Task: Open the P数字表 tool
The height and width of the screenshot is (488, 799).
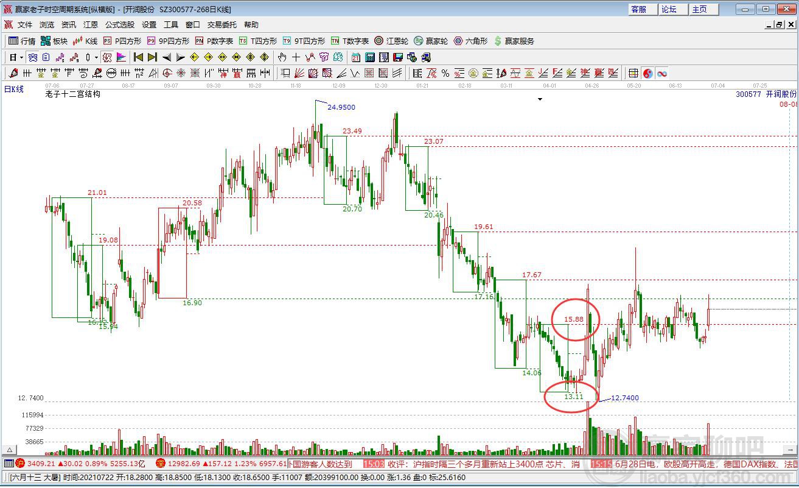Action: click(x=214, y=41)
